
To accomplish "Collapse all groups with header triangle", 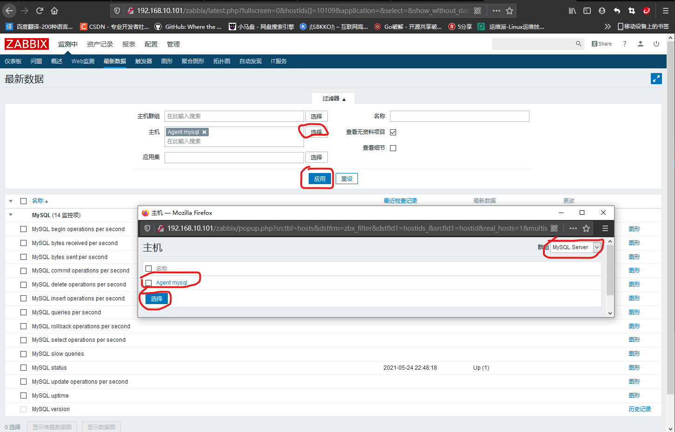I will 11,201.
